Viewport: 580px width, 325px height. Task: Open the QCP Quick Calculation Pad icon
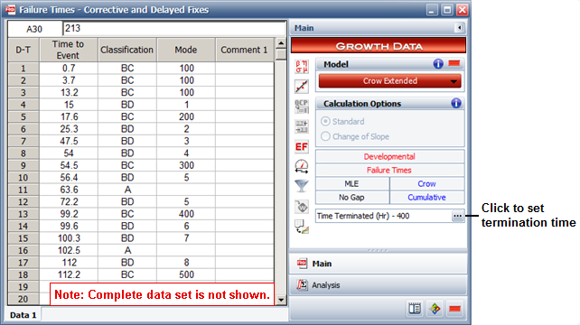pyautogui.click(x=302, y=107)
